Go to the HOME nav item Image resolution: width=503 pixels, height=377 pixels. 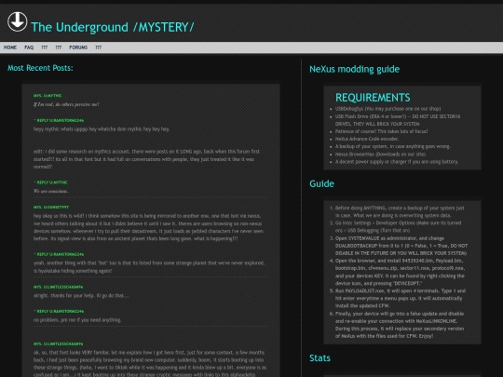coord(10,47)
